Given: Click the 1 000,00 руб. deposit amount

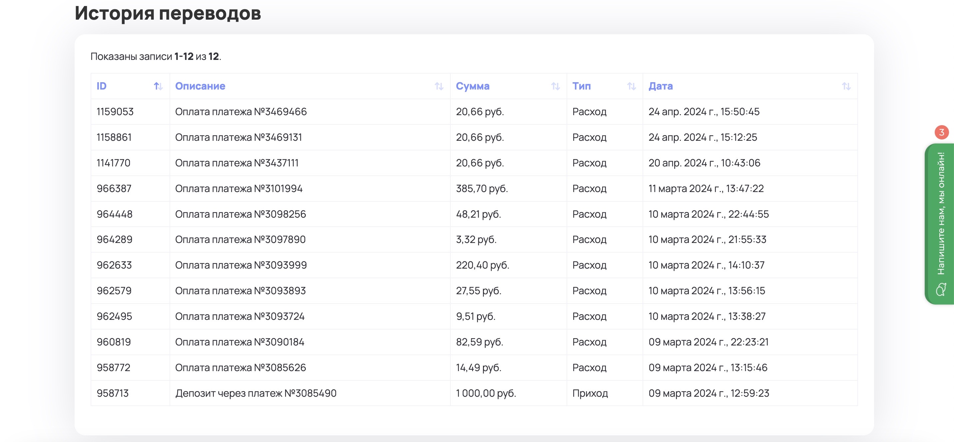Looking at the screenshot, I should pyautogui.click(x=486, y=393).
